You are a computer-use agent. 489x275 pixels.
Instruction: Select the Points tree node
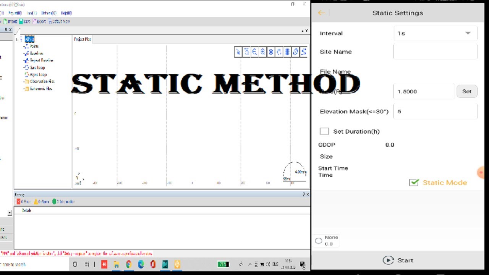pyautogui.click(x=34, y=46)
